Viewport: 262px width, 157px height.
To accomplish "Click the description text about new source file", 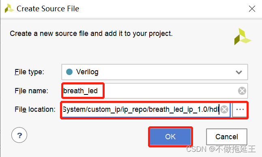I will tap(91, 33).
